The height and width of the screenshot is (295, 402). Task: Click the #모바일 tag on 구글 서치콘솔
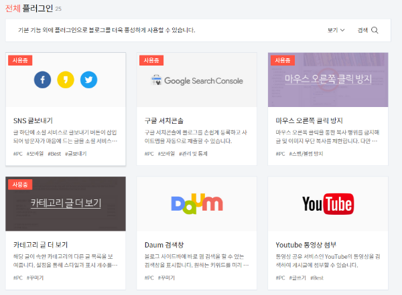coord(166,154)
